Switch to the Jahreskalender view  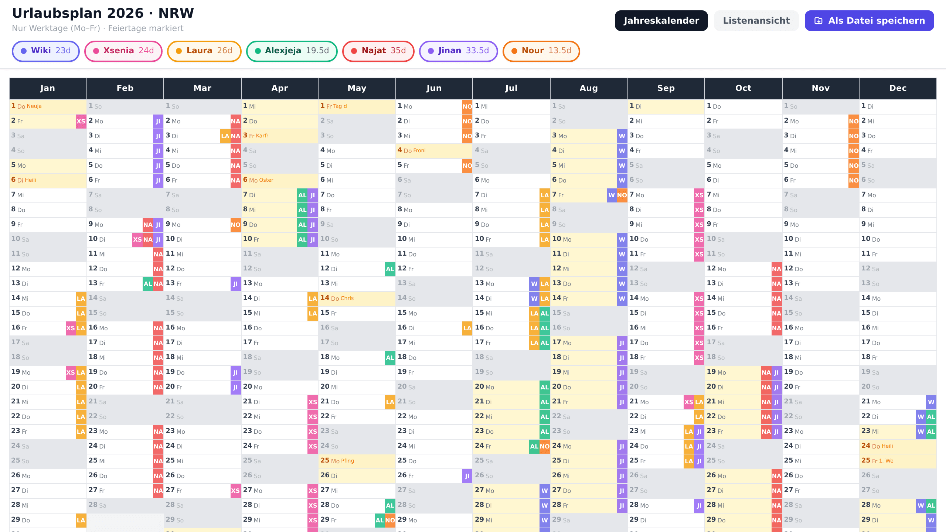(x=661, y=21)
